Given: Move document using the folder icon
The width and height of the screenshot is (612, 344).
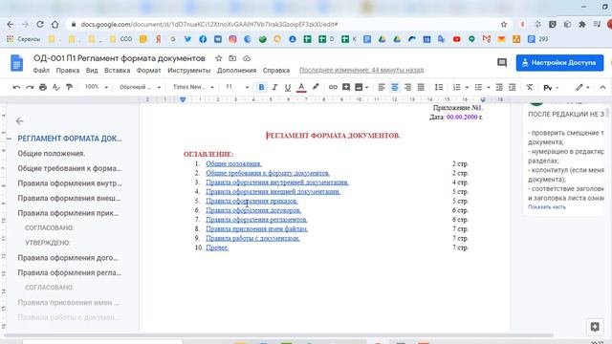Looking at the screenshot, I should point(232,58).
